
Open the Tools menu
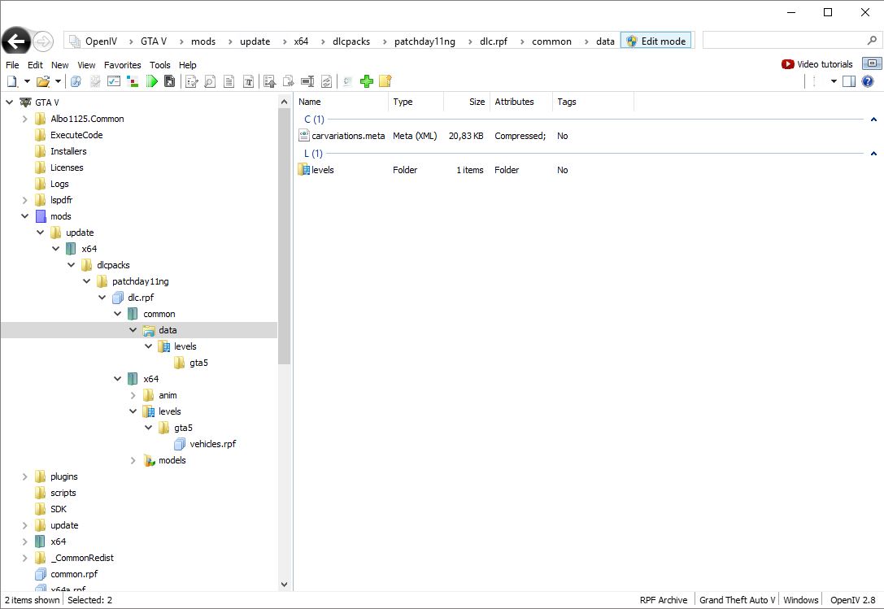160,65
